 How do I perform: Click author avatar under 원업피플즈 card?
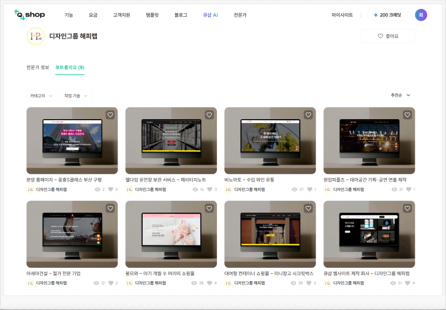[327, 189]
